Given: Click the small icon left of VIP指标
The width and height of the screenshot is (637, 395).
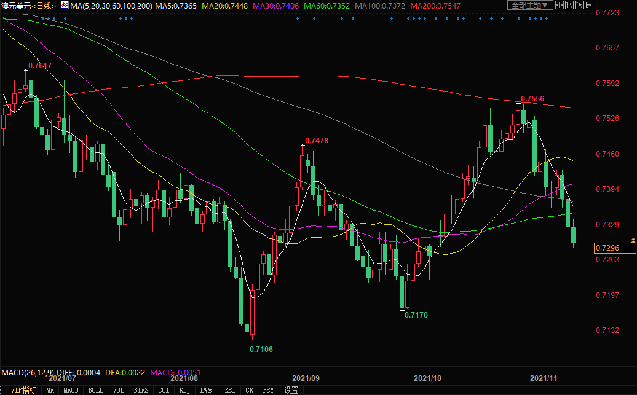Looking at the screenshot, I should coord(4,390).
